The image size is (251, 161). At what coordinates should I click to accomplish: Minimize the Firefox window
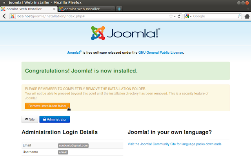click(239, 3)
